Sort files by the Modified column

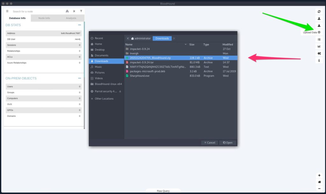click(x=229, y=45)
